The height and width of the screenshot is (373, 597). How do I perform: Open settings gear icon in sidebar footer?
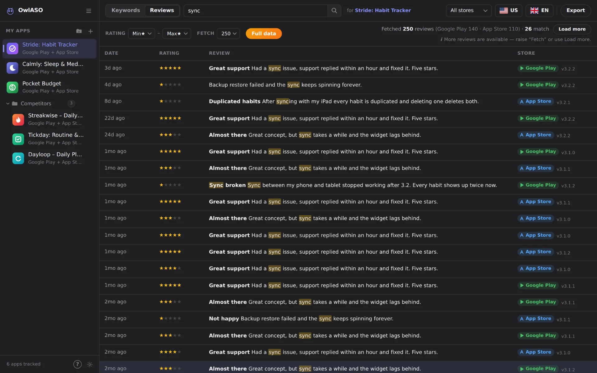pyautogui.click(x=90, y=364)
